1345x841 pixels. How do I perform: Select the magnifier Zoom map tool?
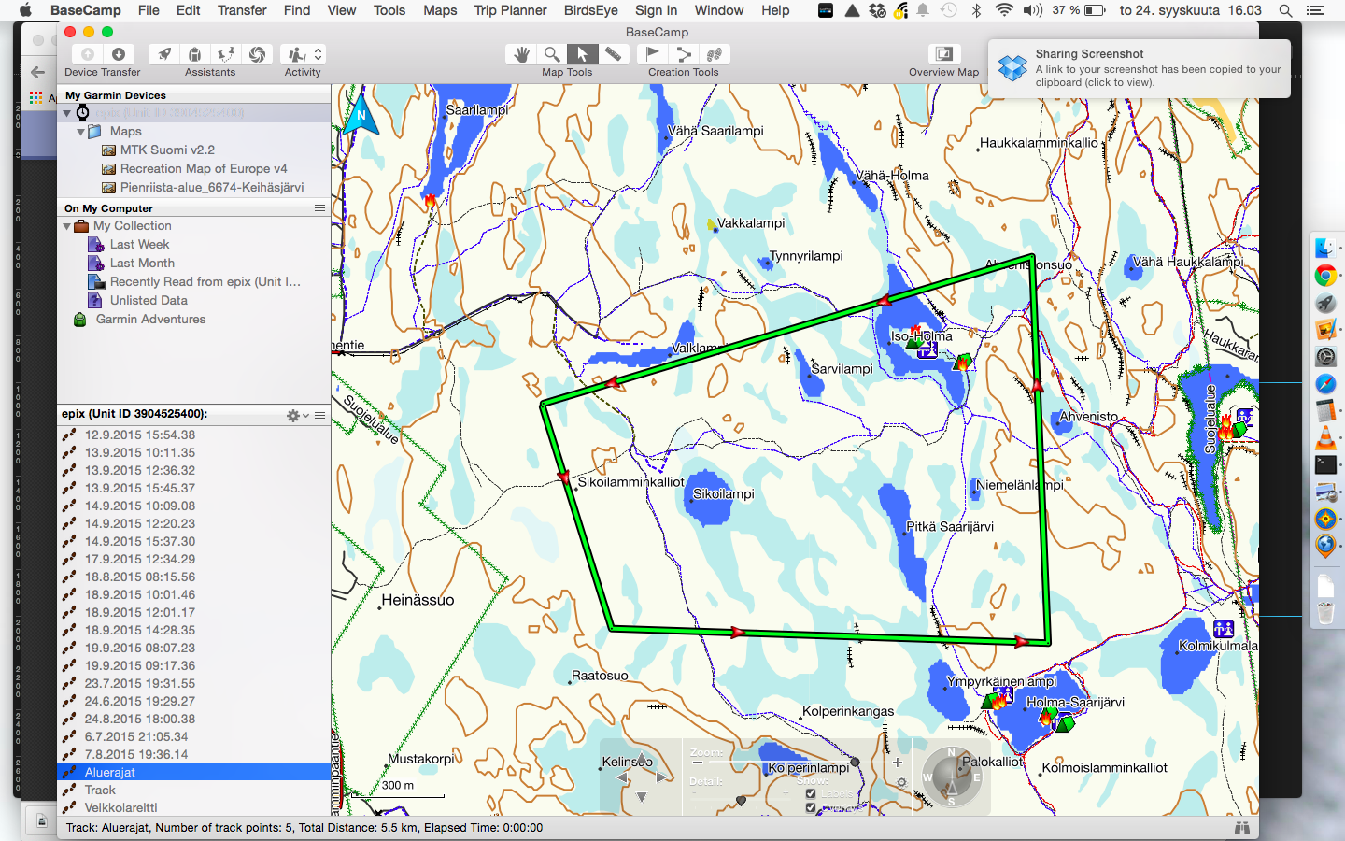point(552,54)
